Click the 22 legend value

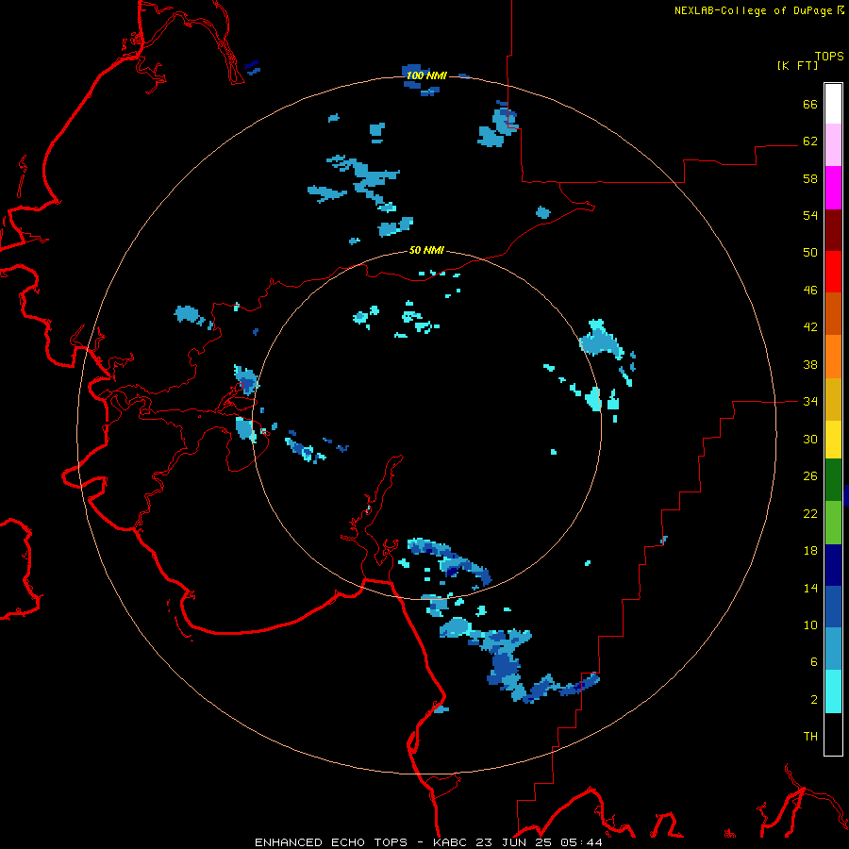click(x=810, y=514)
